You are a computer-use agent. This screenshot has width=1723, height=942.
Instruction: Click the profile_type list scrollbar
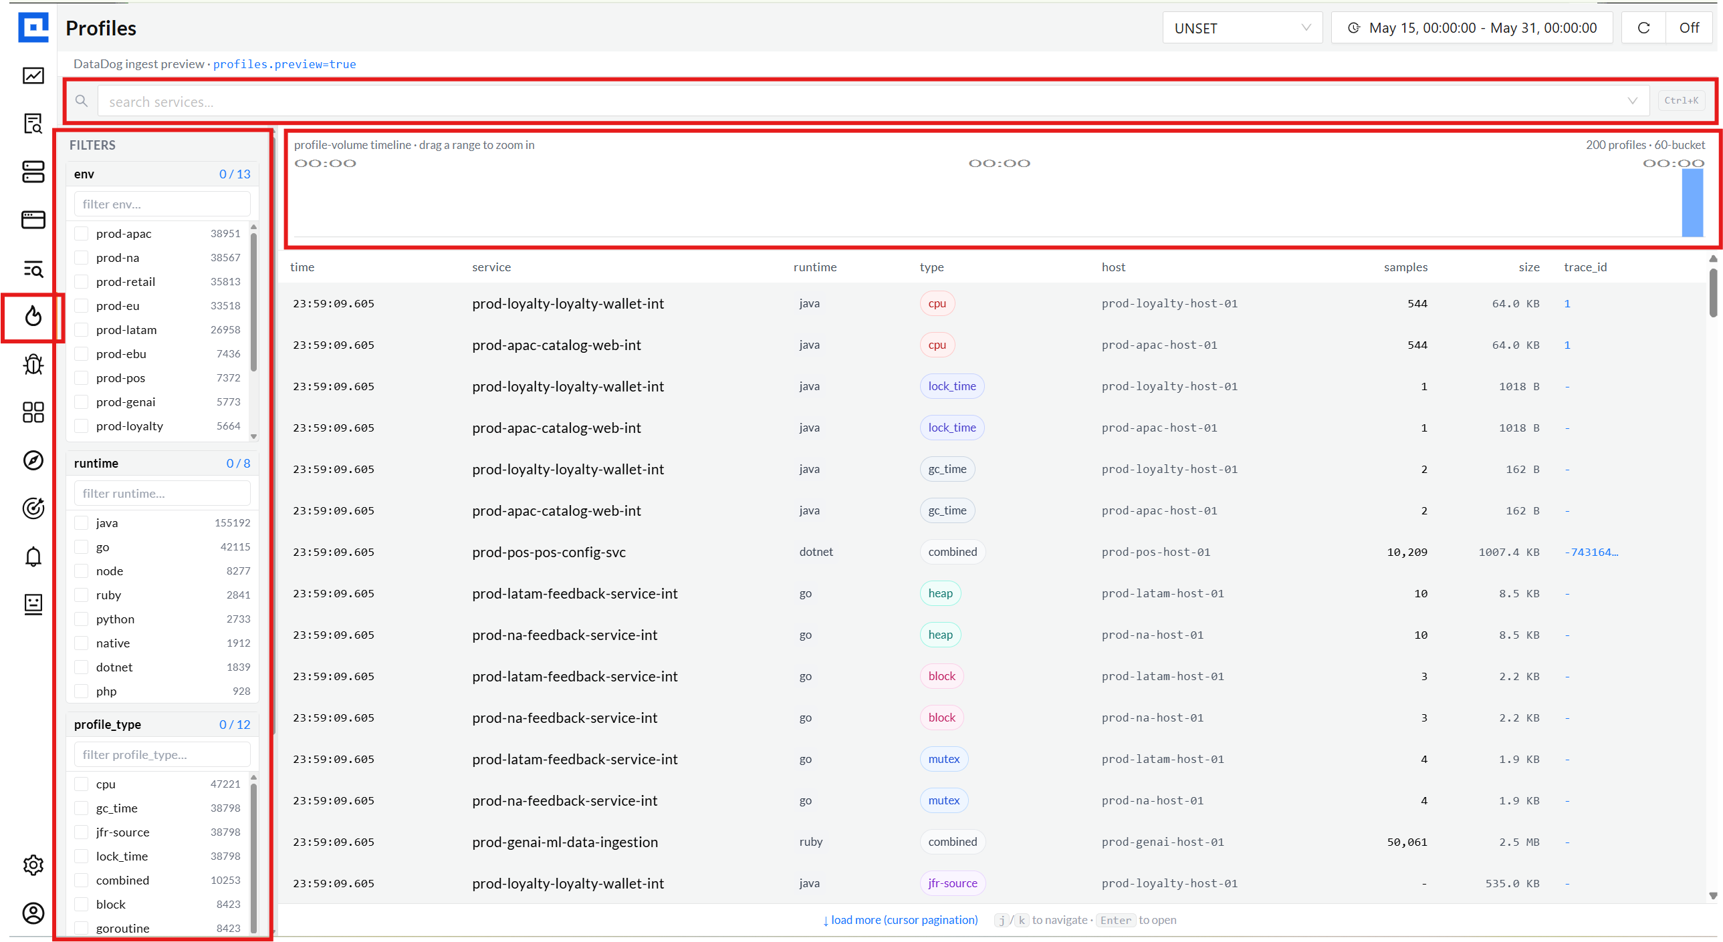(253, 858)
